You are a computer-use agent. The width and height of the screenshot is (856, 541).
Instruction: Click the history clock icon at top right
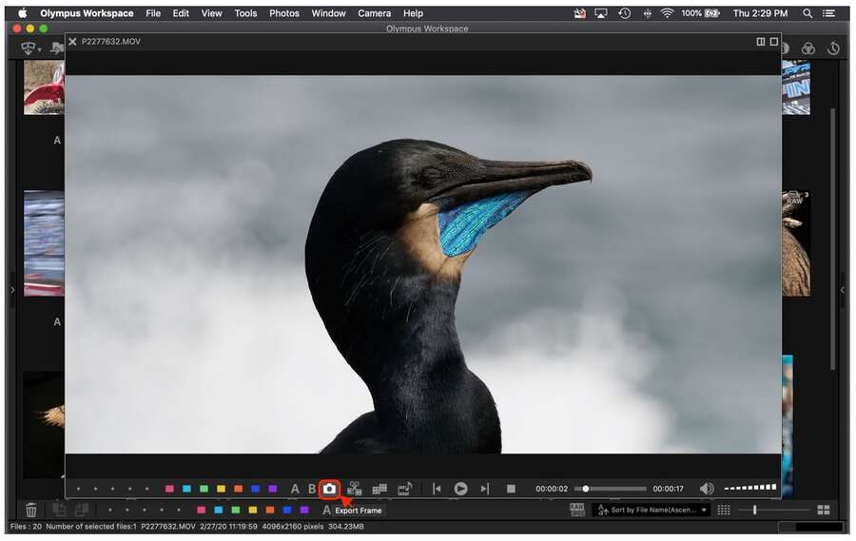(833, 48)
